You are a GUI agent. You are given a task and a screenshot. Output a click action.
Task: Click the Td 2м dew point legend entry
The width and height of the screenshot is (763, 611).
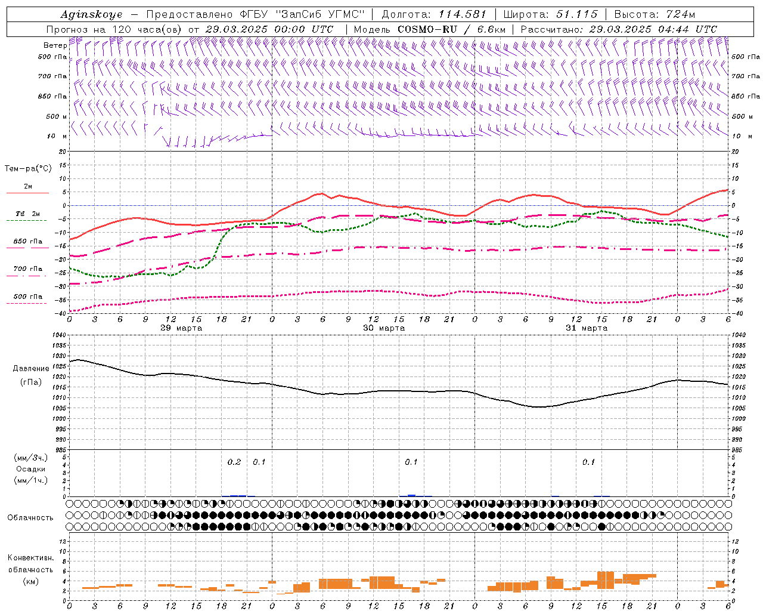click(27, 214)
